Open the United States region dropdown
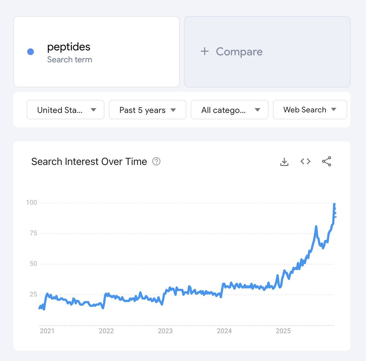Image resolution: width=366 pixels, height=361 pixels. pyautogui.click(x=66, y=110)
